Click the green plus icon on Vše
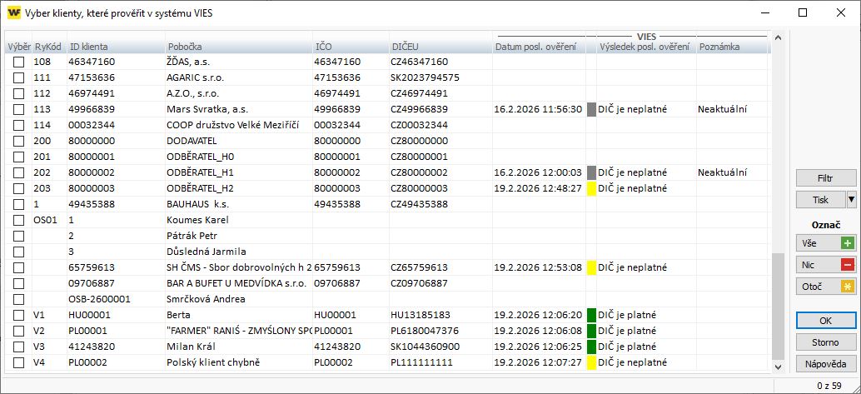 [x=848, y=243]
